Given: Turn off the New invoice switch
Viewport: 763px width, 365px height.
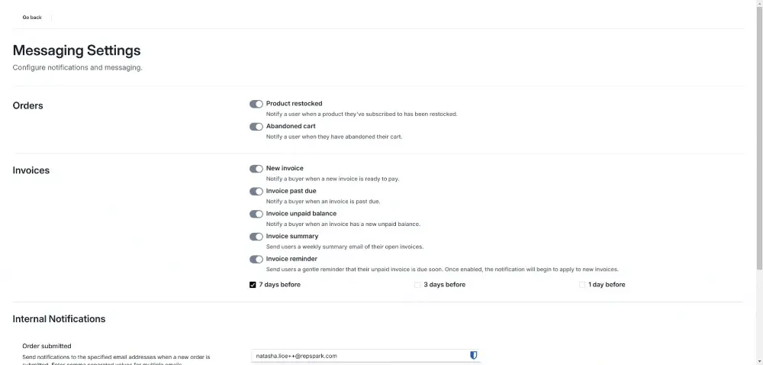Looking at the screenshot, I should (x=256, y=169).
